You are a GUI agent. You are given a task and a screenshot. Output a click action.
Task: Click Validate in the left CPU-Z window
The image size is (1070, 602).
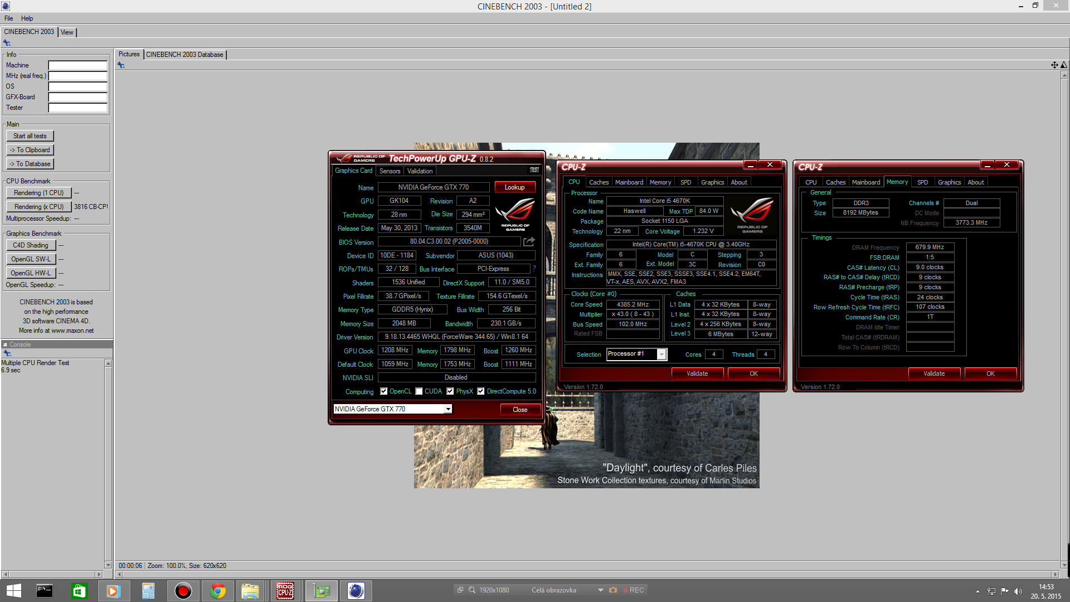pos(697,373)
